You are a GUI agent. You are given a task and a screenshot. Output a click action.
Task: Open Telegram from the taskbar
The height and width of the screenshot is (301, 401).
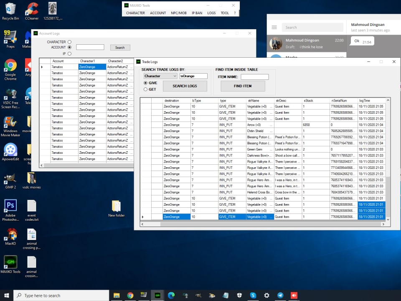(280, 296)
